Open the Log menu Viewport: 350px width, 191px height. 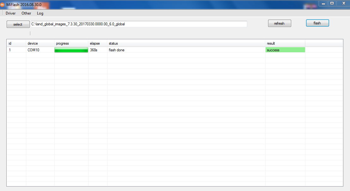40,13
